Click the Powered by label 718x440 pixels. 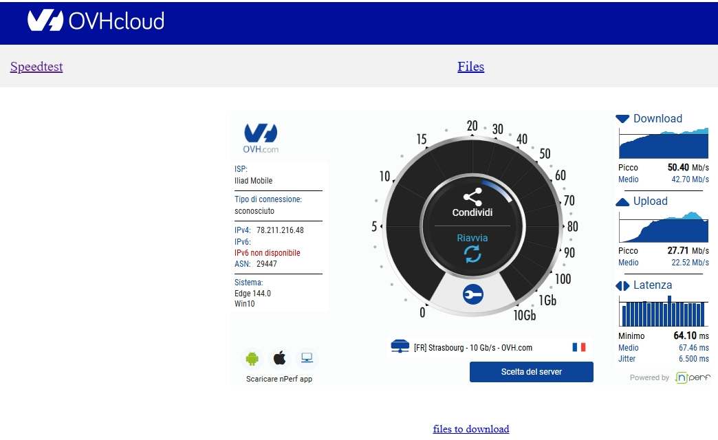[649, 377]
